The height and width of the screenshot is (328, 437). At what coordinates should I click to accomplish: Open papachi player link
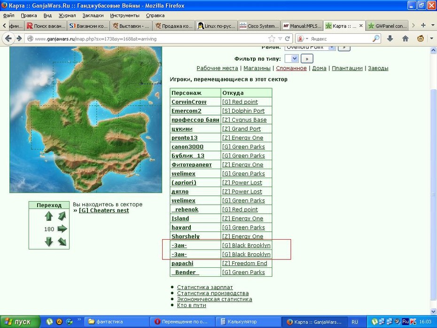tap(182, 263)
